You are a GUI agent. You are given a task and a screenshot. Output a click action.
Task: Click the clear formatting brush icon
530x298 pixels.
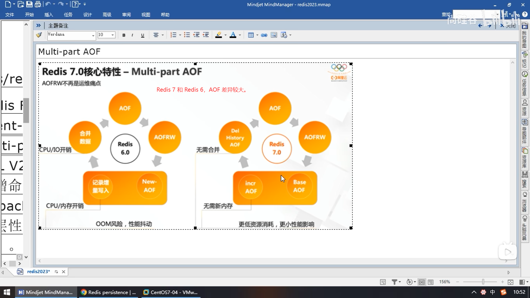[x=39, y=35]
